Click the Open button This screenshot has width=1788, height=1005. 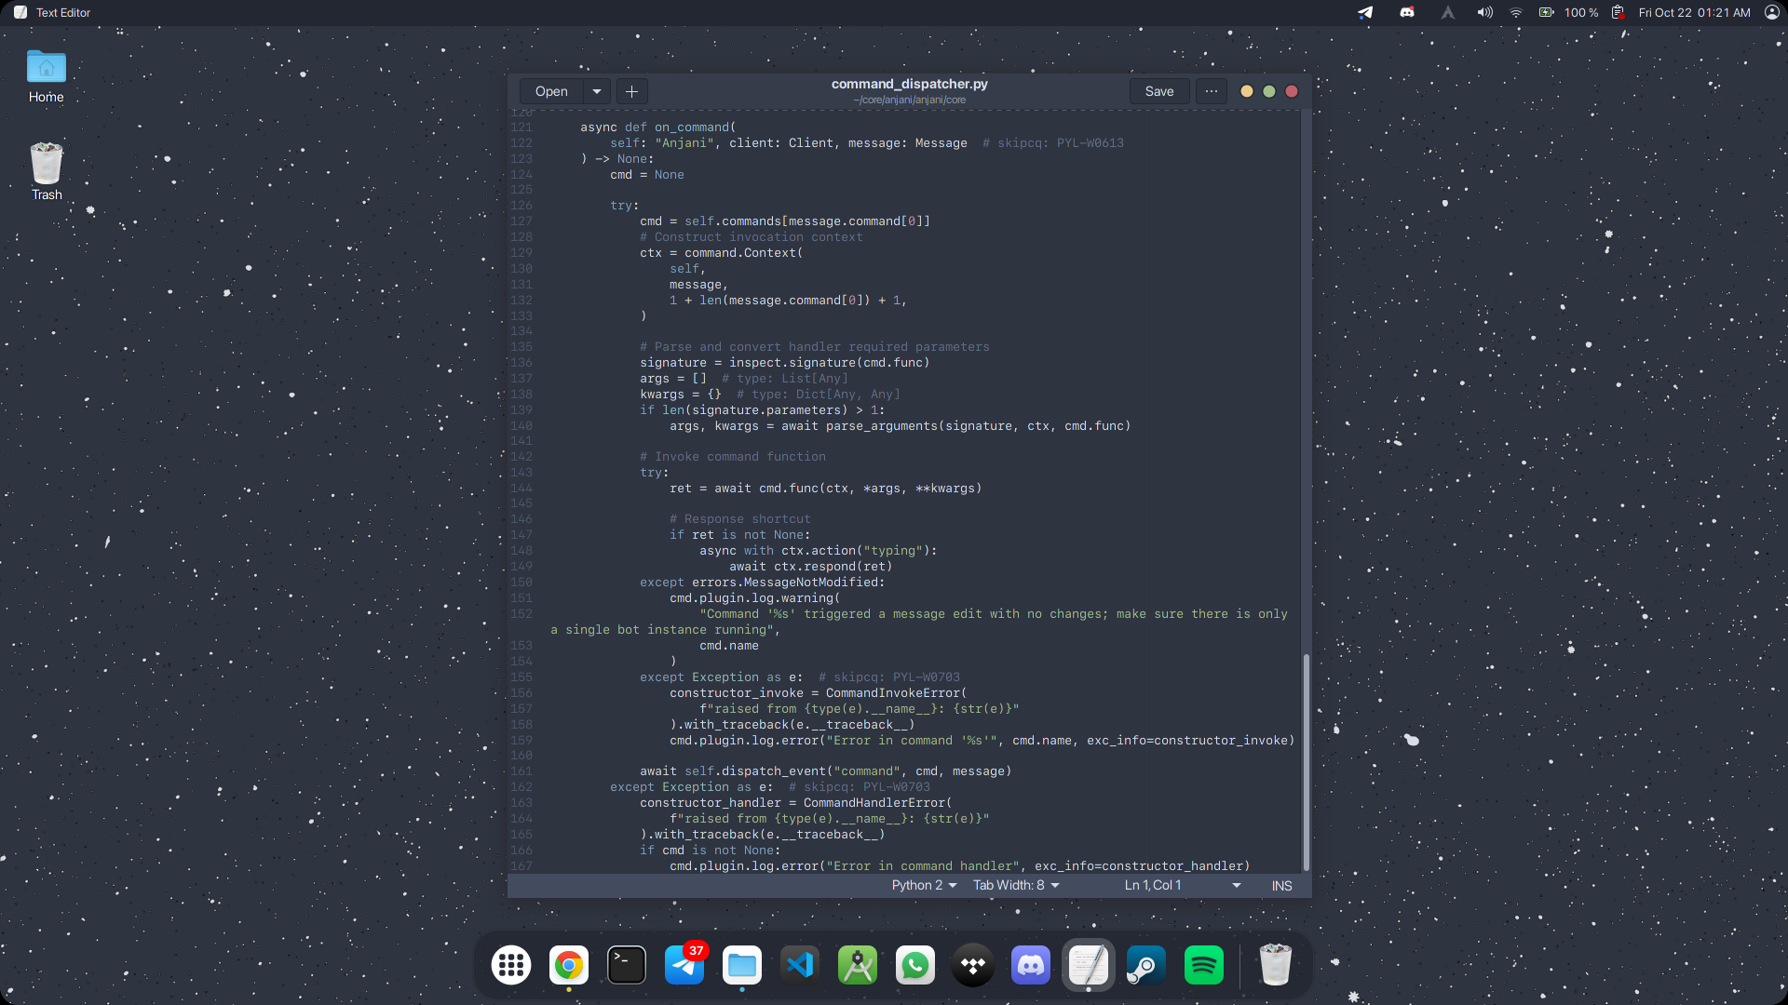pos(551,91)
